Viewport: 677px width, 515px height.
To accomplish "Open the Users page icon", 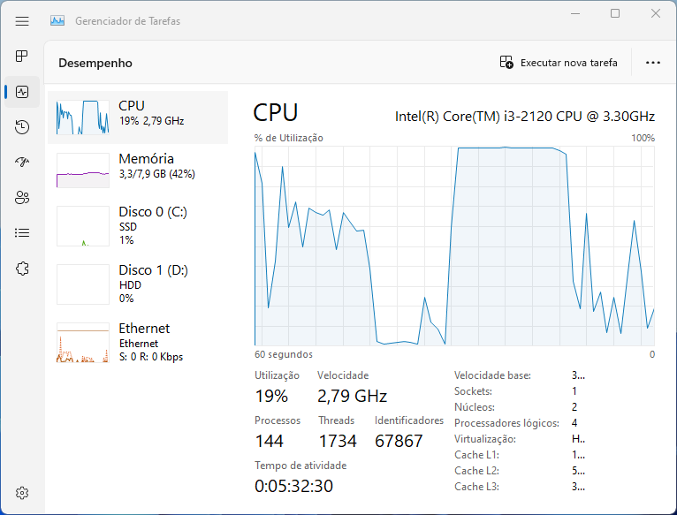I will point(22,198).
